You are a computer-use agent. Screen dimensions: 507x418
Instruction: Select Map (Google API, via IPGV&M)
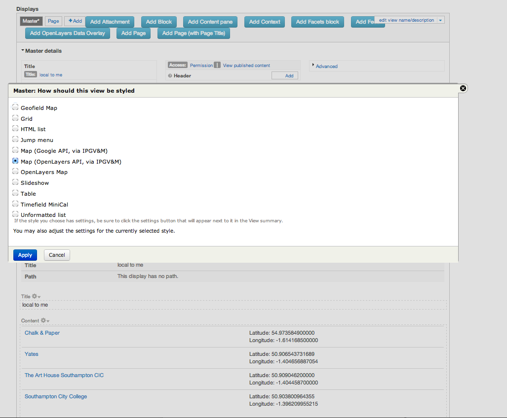click(15, 150)
